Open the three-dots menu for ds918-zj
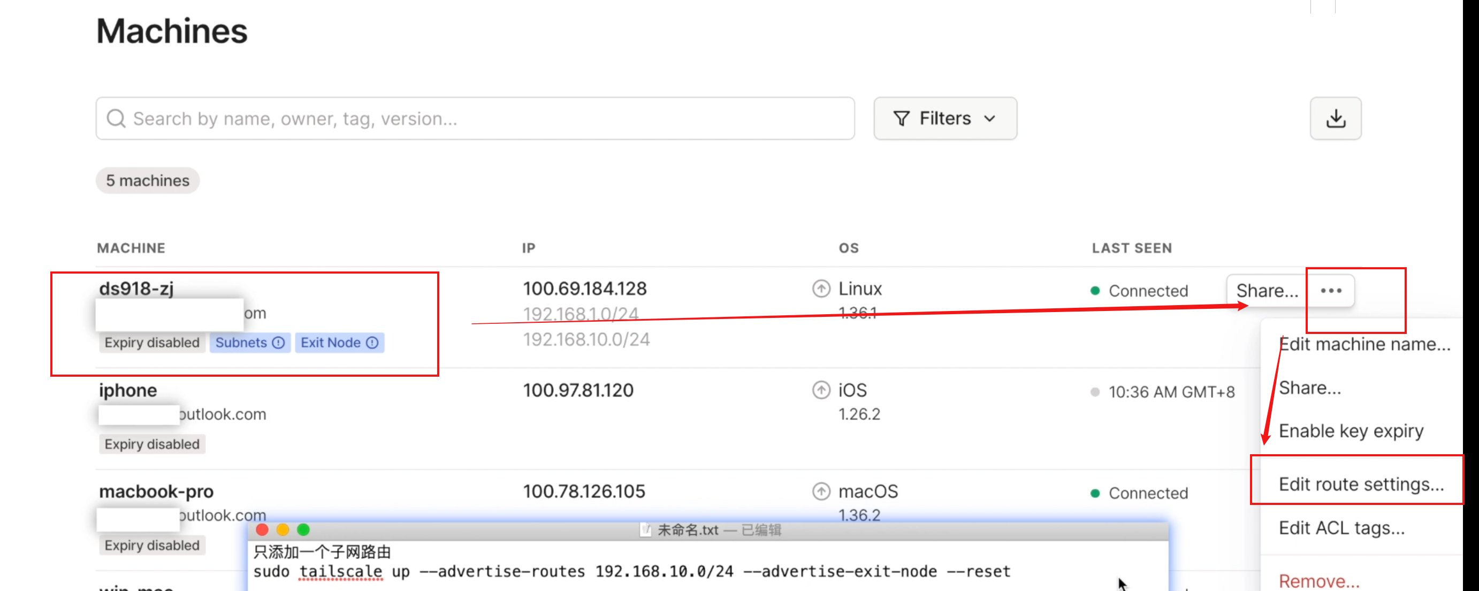 coord(1330,291)
